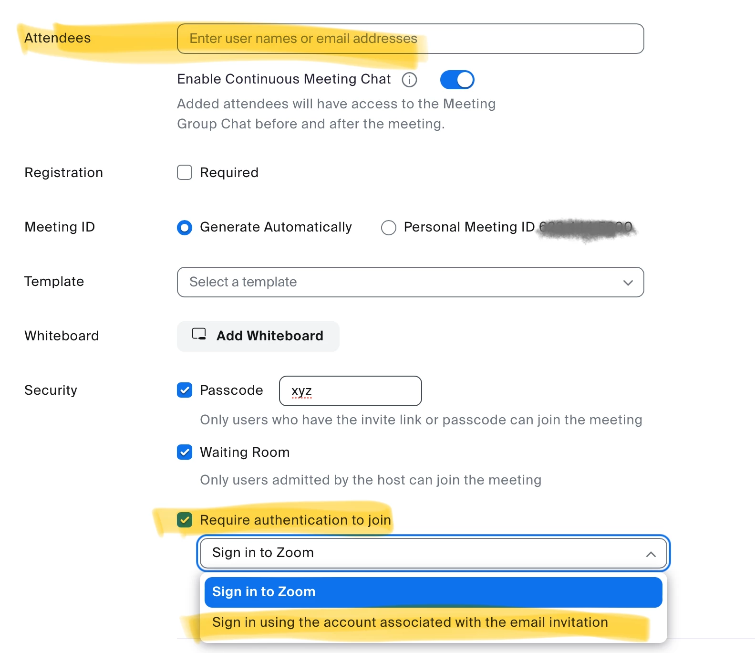Open the Select a template dropdown
The width and height of the screenshot is (755, 653).
pos(410,282)
